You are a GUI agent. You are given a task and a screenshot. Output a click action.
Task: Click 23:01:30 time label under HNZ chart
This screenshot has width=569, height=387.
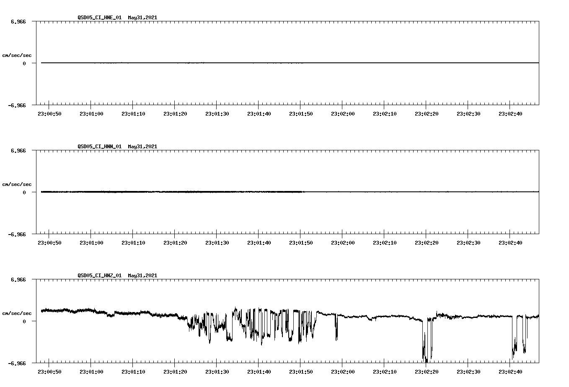pos(217,372)
